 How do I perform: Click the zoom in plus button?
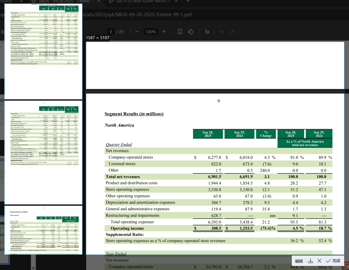tap(164, 32)
